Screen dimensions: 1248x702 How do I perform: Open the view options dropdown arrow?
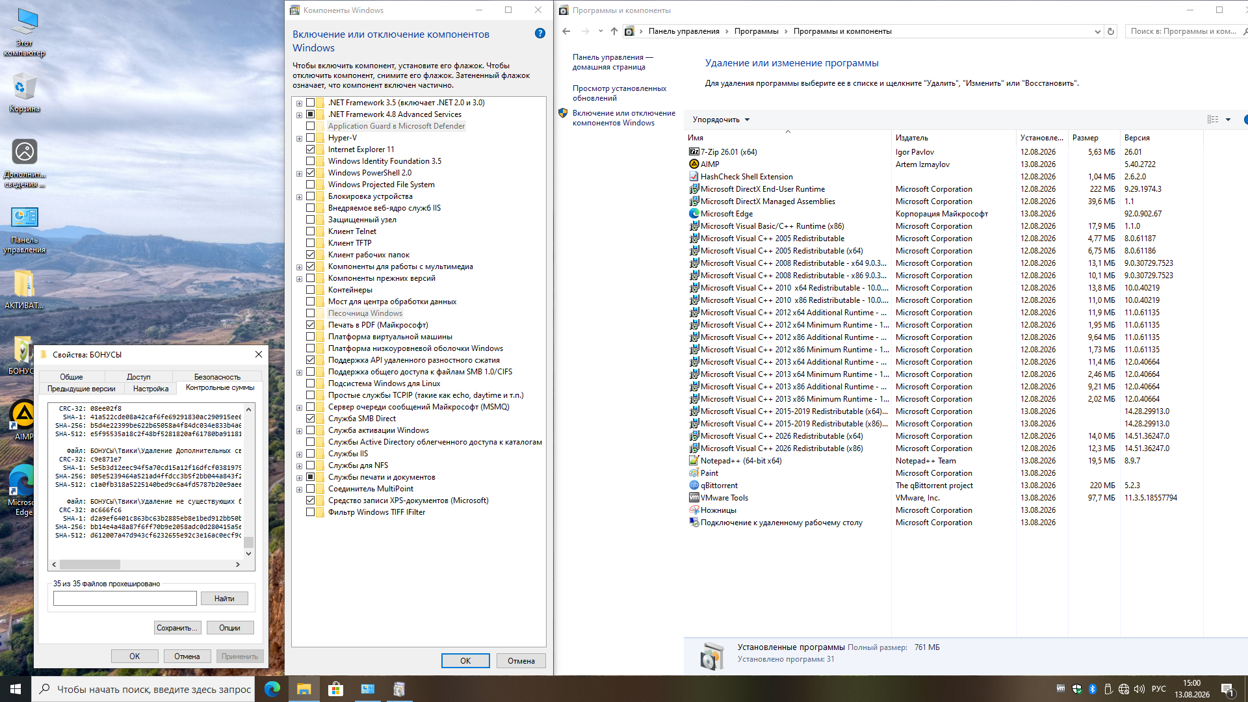click(1228, 120)
